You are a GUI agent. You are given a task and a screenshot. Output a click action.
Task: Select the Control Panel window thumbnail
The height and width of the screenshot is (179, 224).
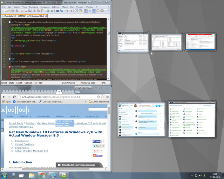[x=192, y=120]
